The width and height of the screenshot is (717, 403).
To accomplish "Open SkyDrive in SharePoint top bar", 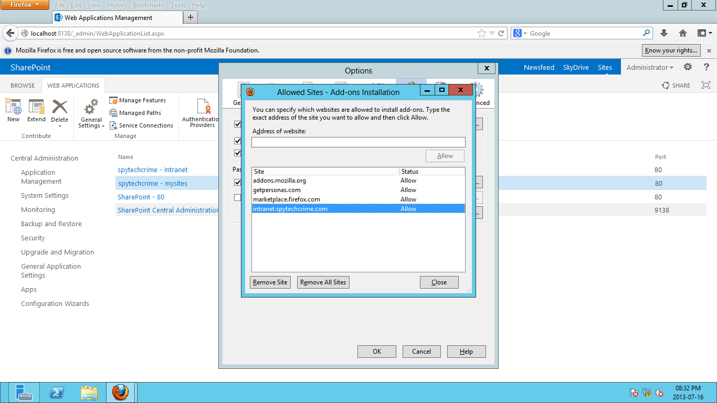I will 576,67.
